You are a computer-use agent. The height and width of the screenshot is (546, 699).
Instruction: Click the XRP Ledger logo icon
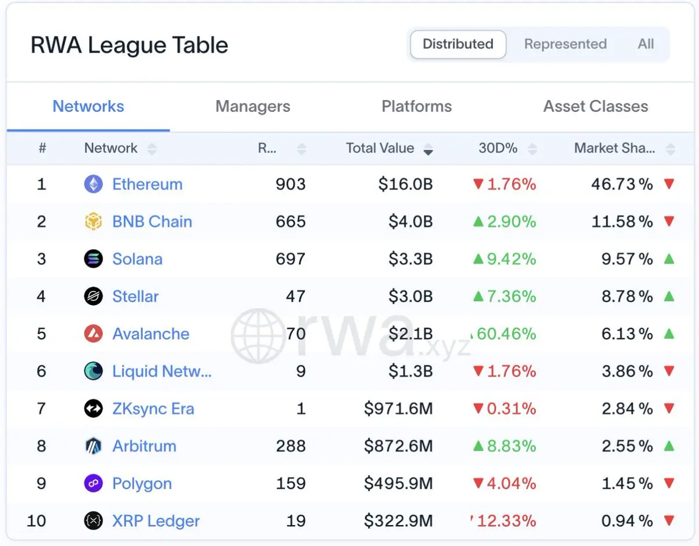coord(93,521)
